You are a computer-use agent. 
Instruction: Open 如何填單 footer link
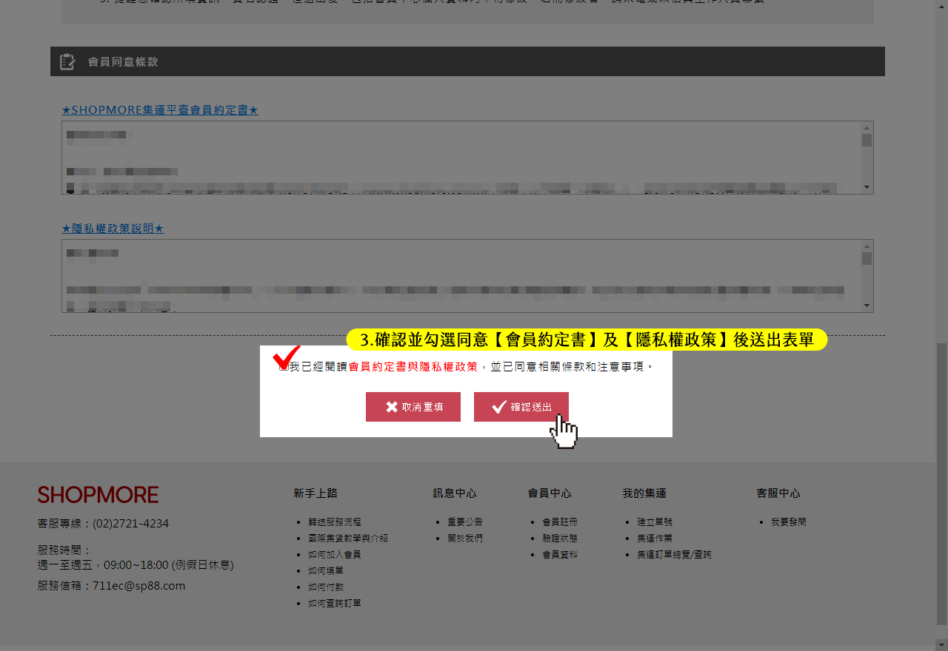(326, 571)
